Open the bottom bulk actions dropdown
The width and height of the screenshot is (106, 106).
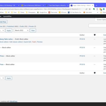[2, 78]
